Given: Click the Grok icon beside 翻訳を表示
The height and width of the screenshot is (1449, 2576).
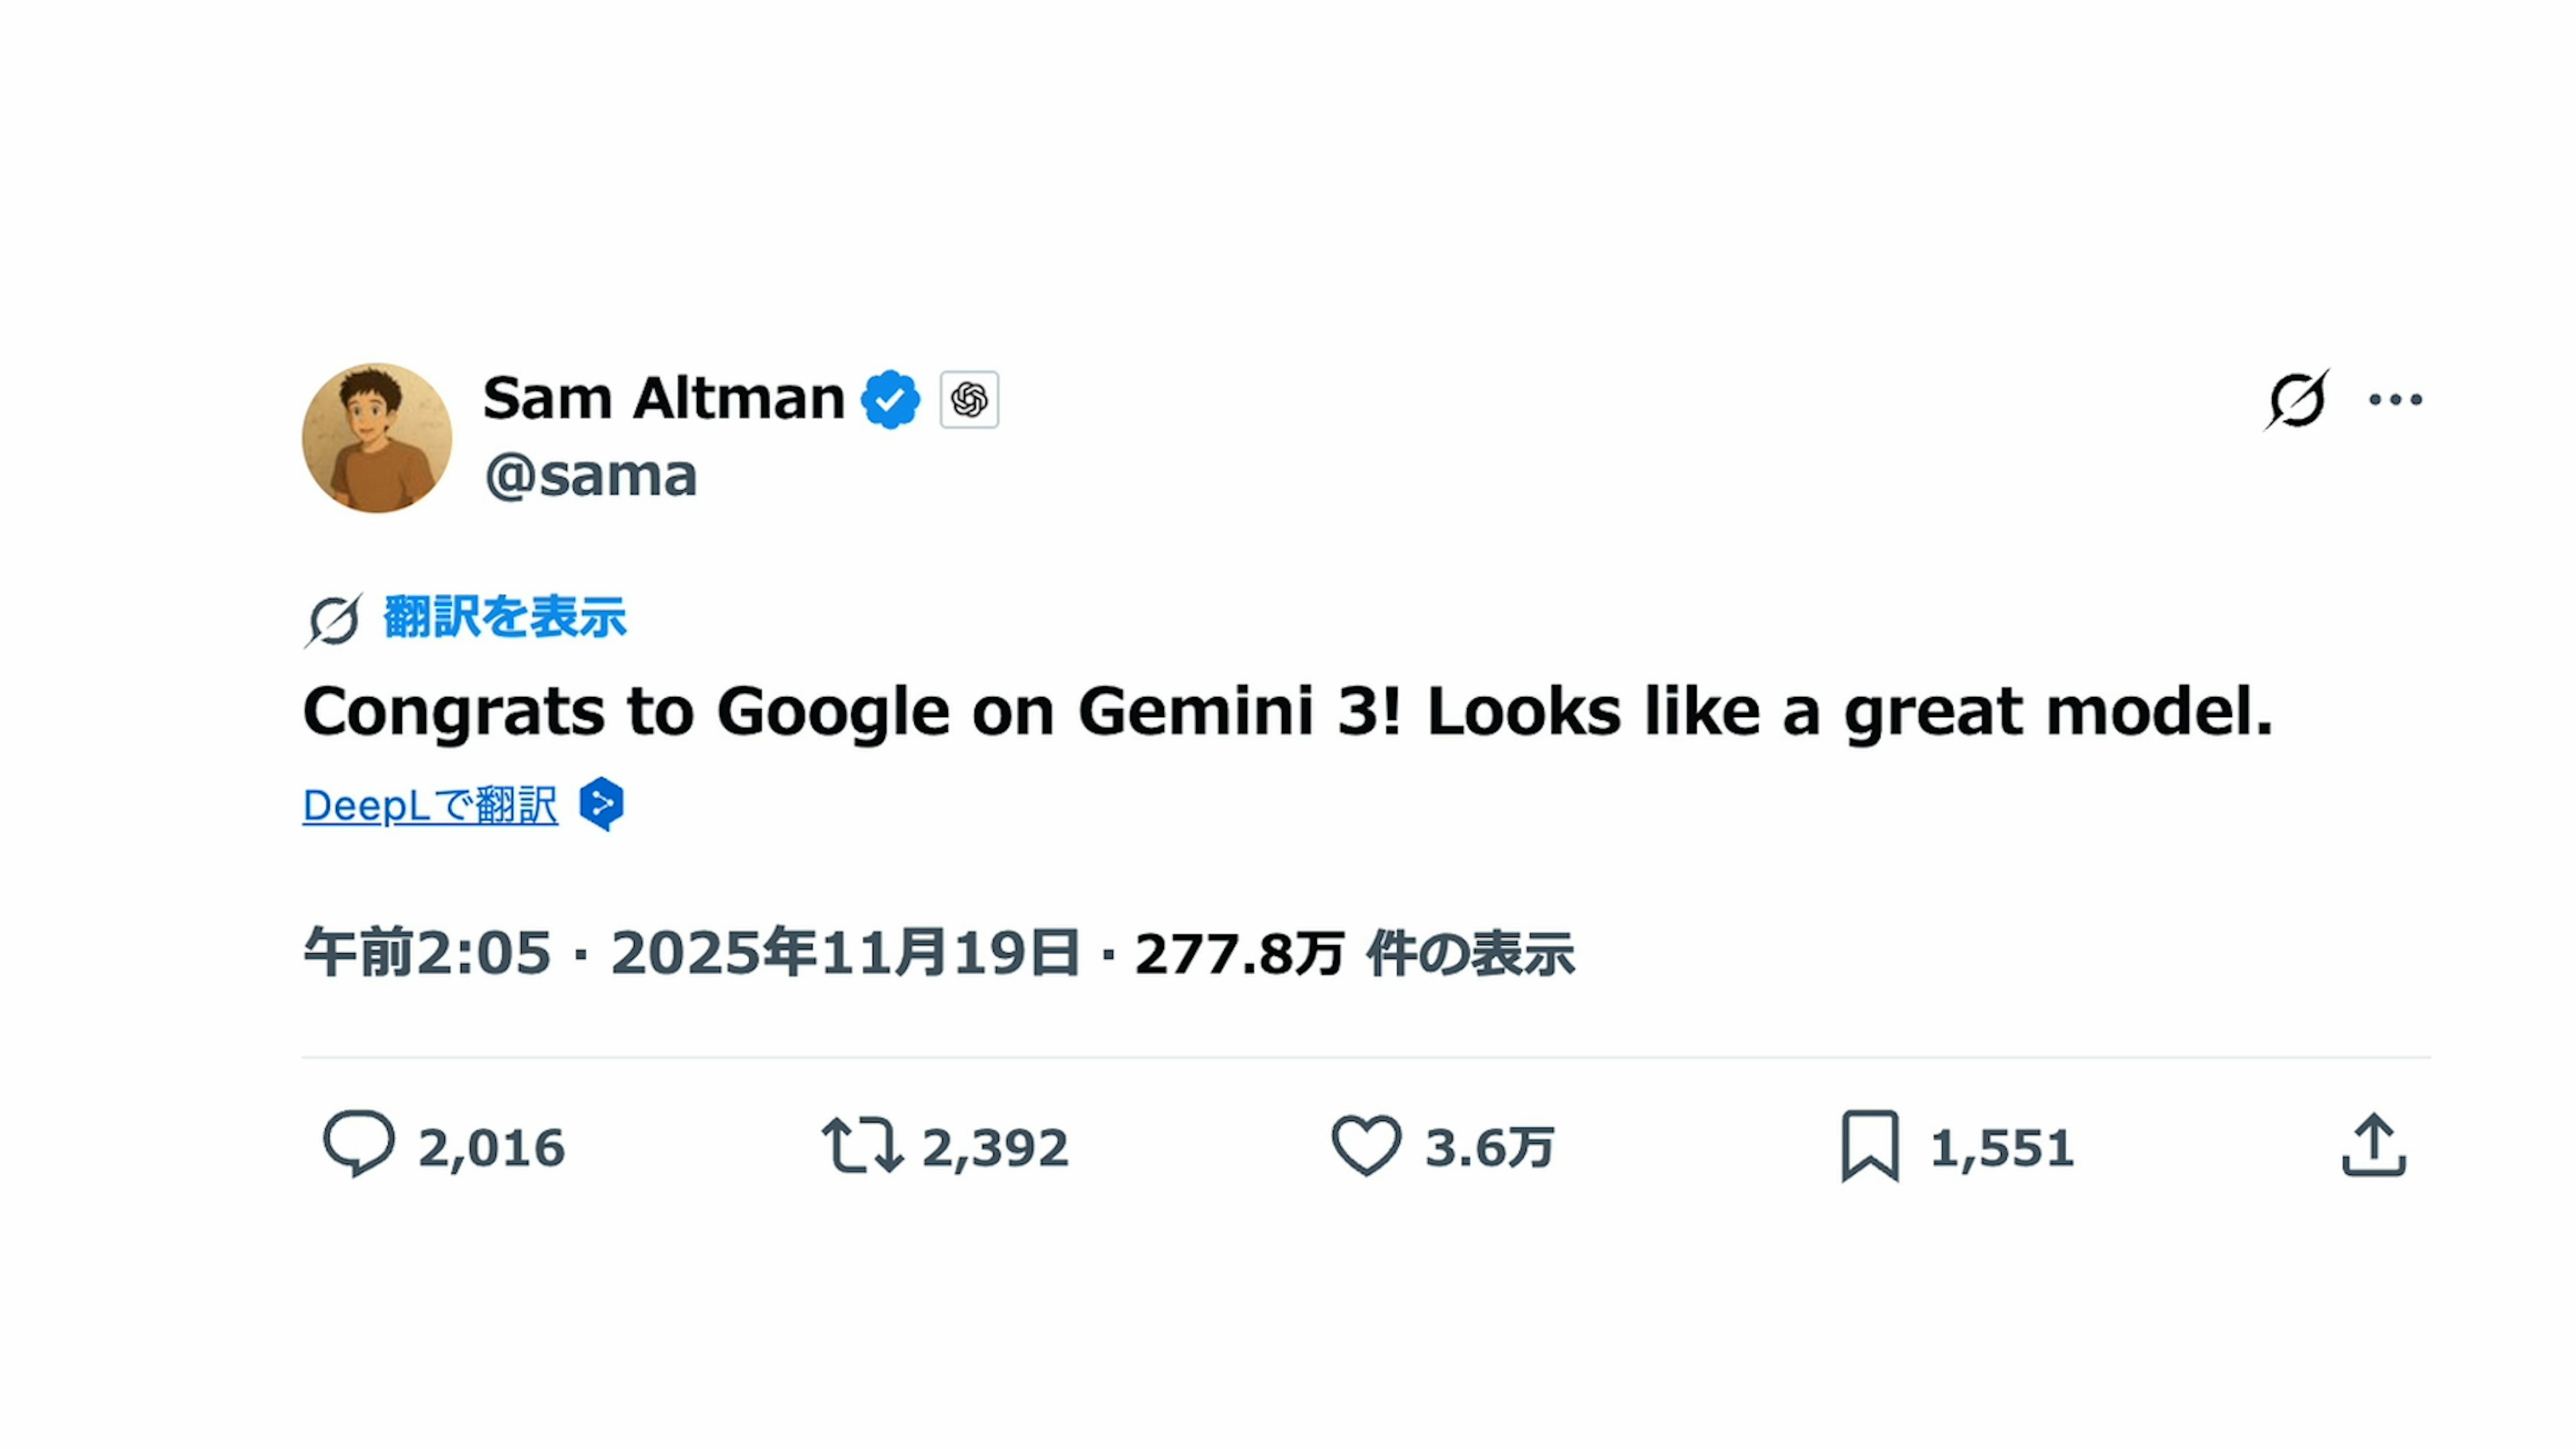Looking at the screenshot, I should (x=333, y=620).
